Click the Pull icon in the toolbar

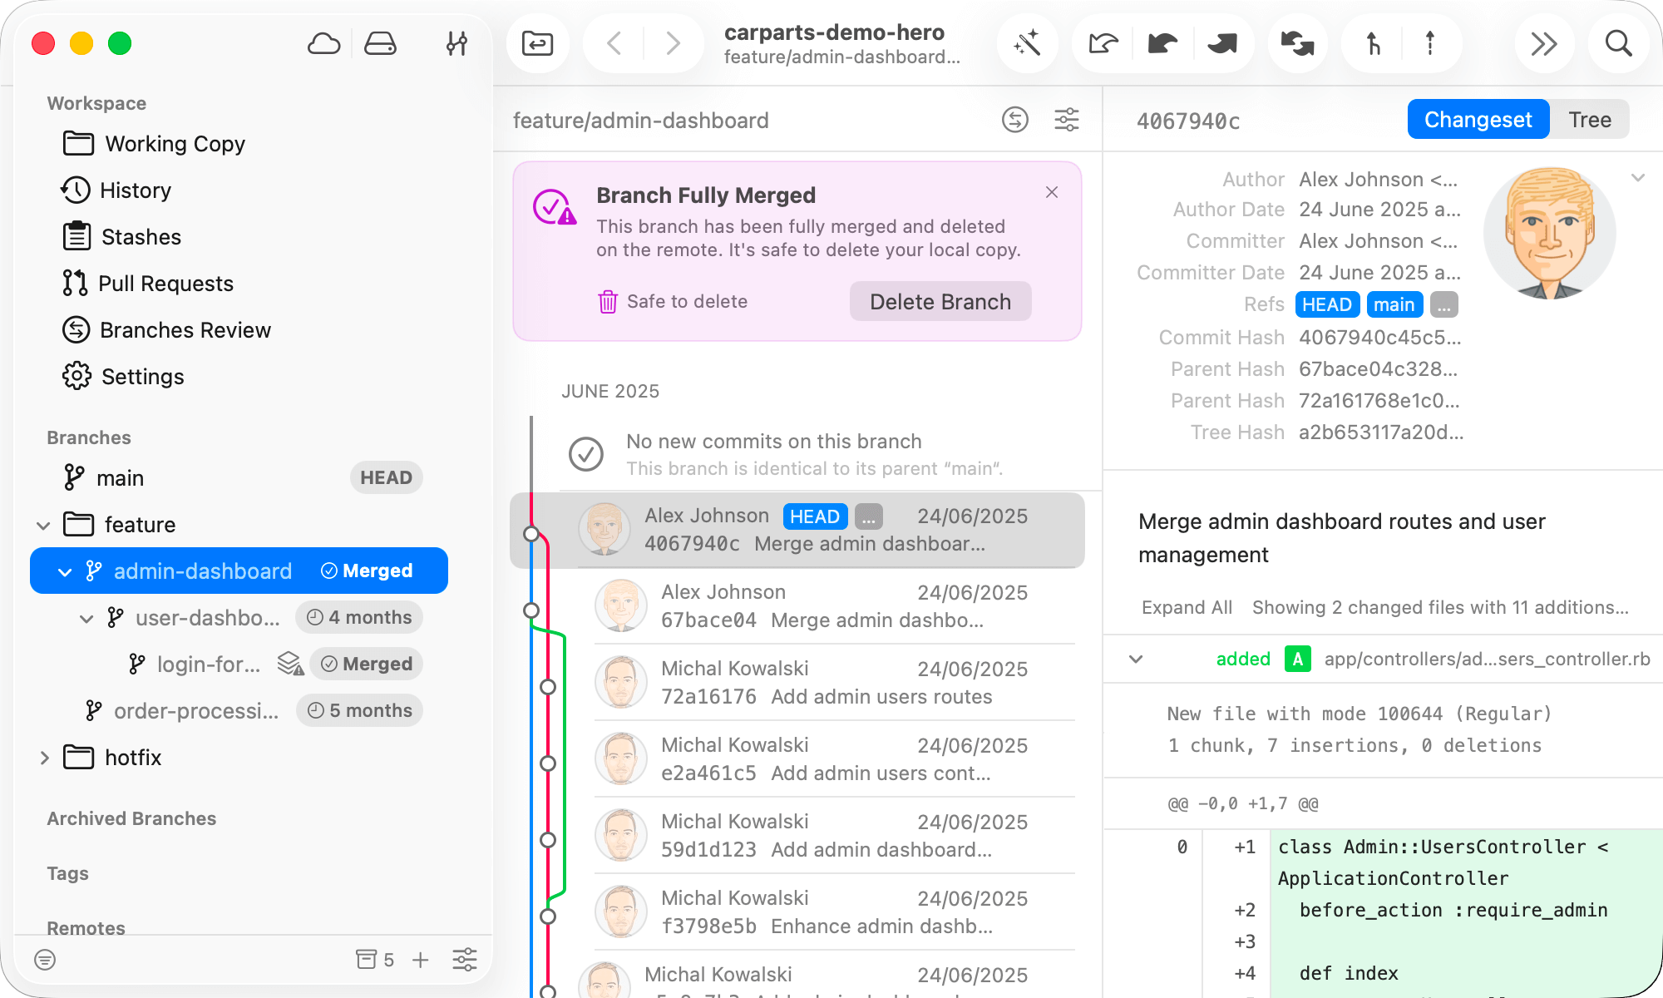pyautogui.click(x=1162, y=43)
